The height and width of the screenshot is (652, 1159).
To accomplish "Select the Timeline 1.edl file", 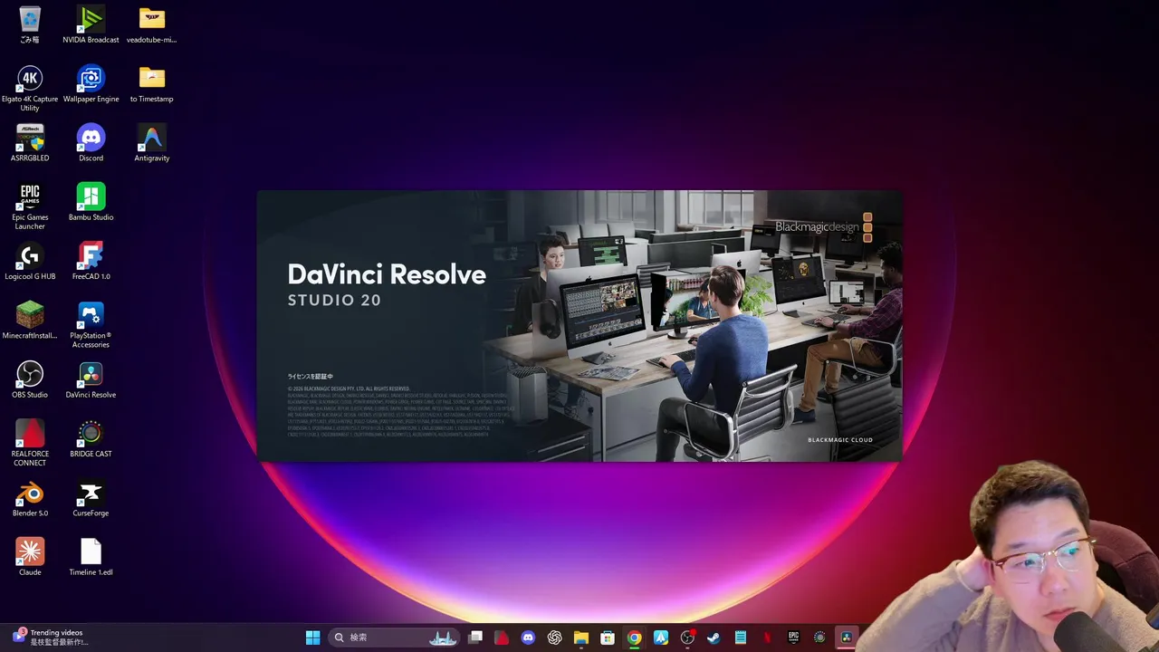I will pos(91,556).
